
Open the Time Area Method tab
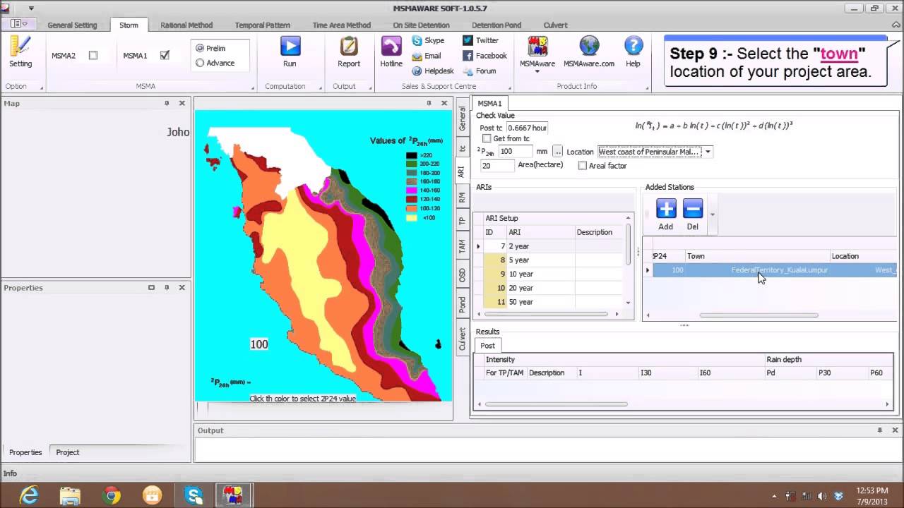[x=342, y=25]
